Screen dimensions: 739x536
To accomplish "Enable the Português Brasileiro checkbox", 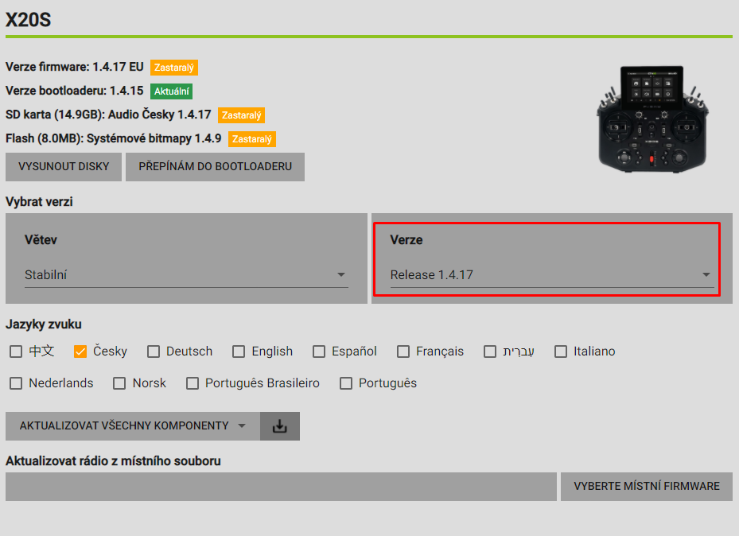I will coord(193,383).
